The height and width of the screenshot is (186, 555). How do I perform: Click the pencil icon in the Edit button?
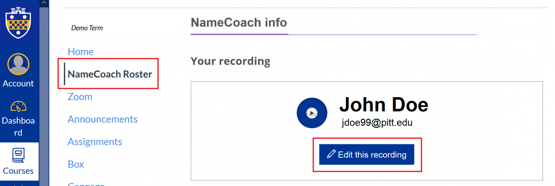click(x=331, y=155)
